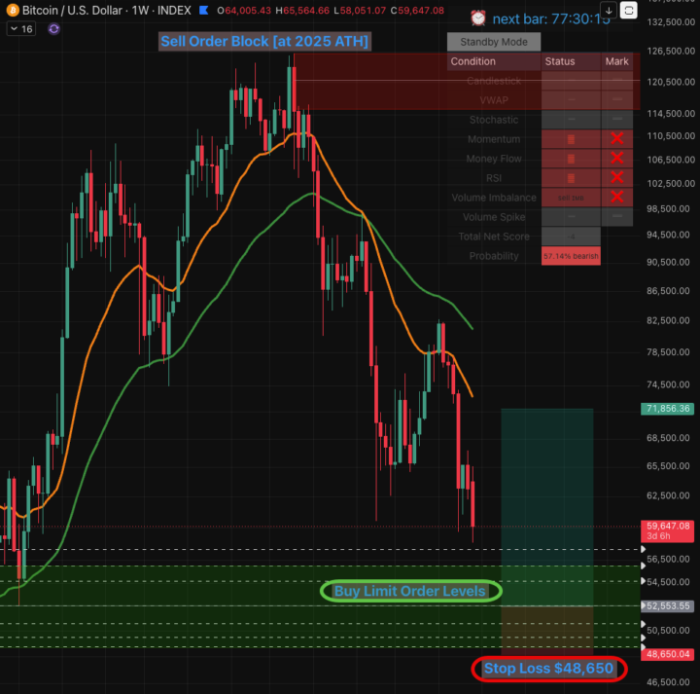Click the green 71,856.36 price label
Screen dimensions: 700x694
[x=667, y=409]
